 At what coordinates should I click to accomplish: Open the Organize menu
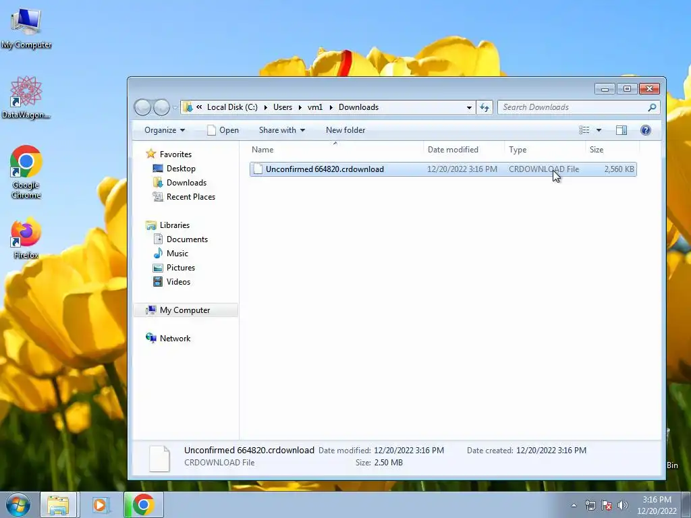[x=165, y=130]
